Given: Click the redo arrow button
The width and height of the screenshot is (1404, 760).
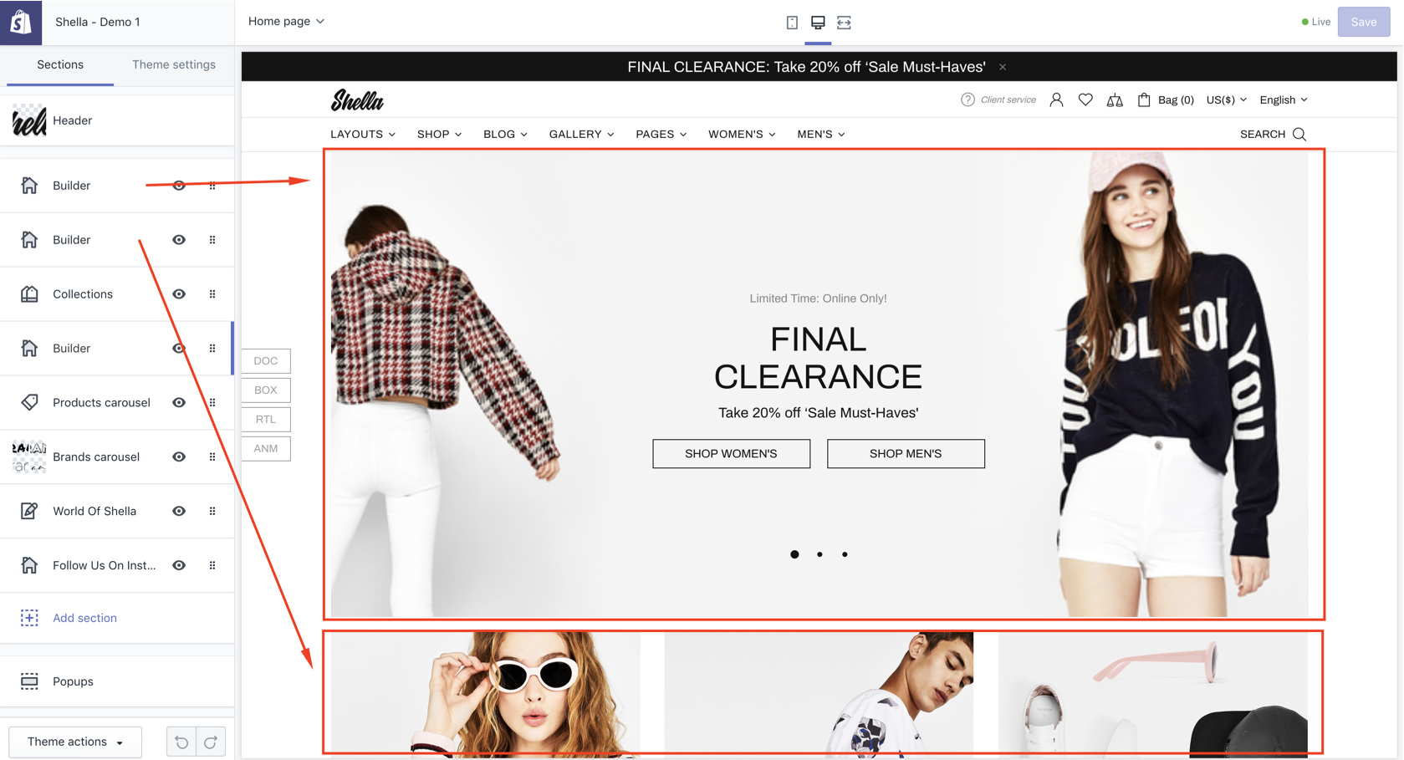Looking at the screenshot, I should pyautogui.click(x=211, y=742).
